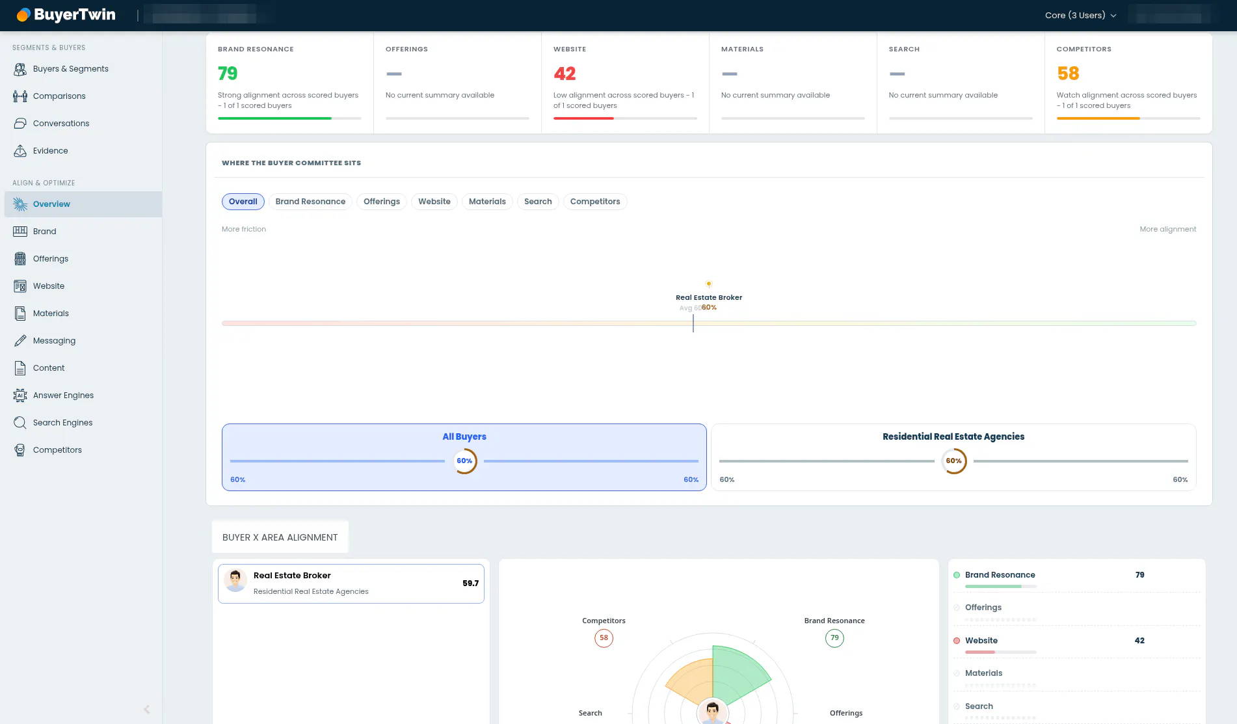This screenshot has height=724, width=1237.
Task: Click the Overview starburst icon
Action: coord(20,204)
